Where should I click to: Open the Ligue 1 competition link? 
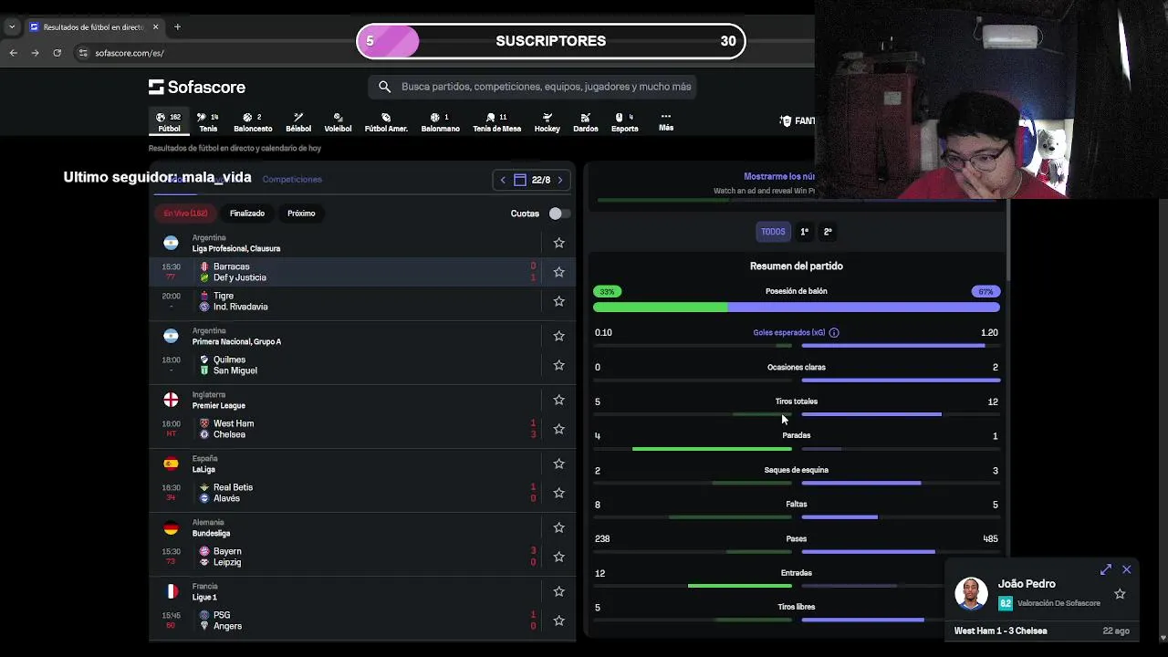point(204,597)
